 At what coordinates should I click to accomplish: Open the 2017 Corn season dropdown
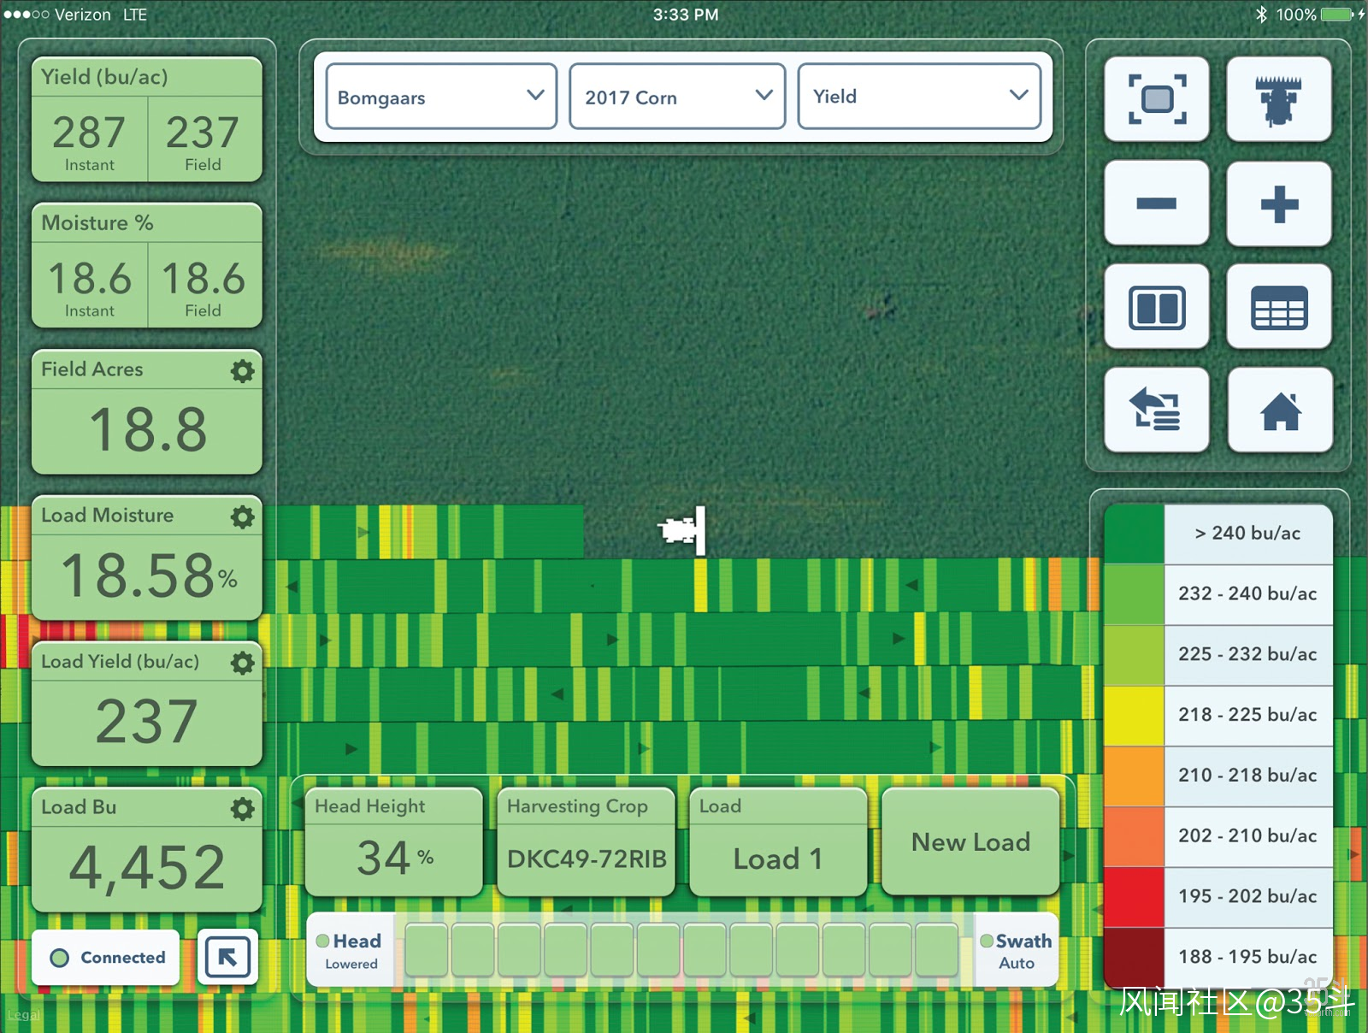coord(677,97)
